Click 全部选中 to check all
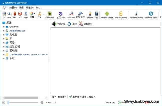The height and width of the screenshot is (106, 162). point(75,97)
